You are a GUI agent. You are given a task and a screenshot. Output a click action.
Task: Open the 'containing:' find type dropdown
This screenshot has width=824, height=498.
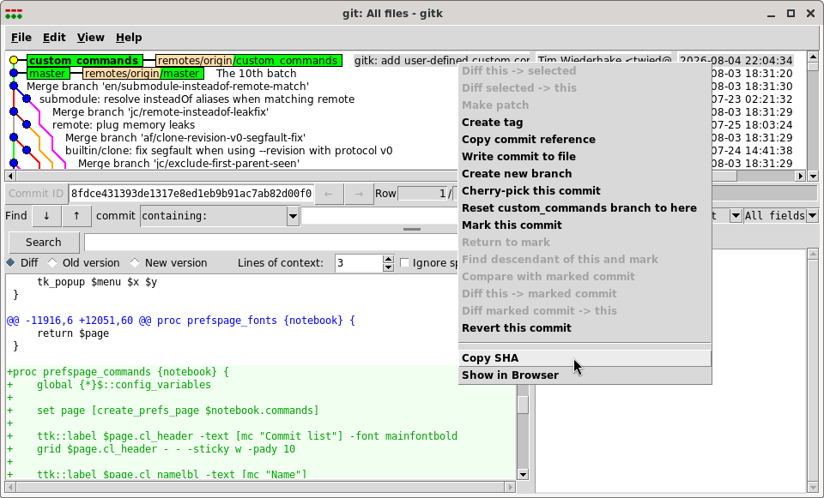pos(293,216)
